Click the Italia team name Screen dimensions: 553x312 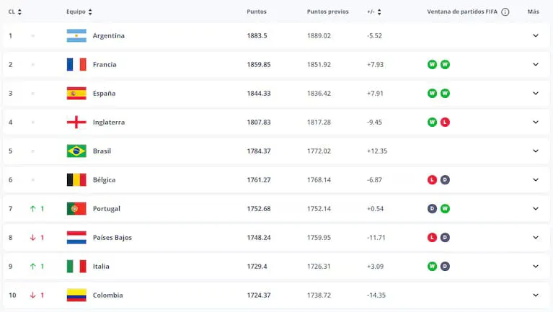(x=101, y=267)
